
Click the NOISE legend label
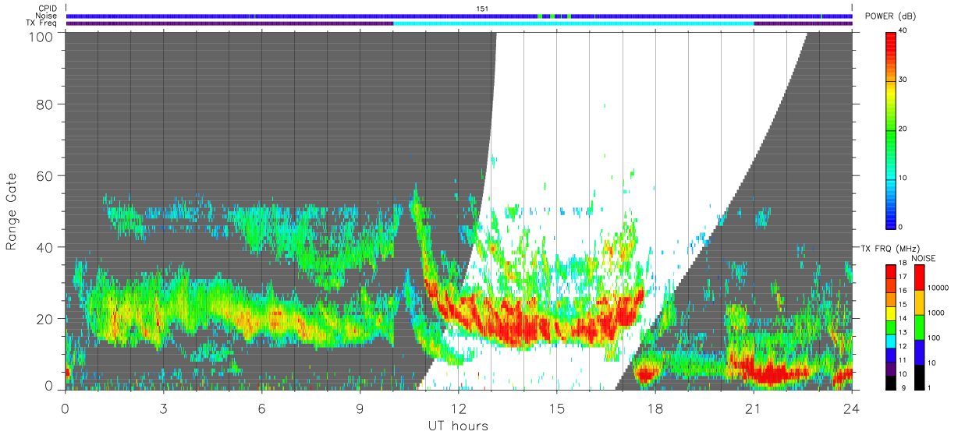pyautogui.click(x=923, y=259)
